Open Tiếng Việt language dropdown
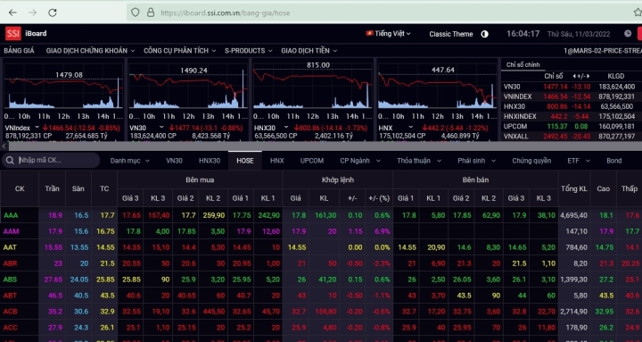The width and height of the screenshot is (642, 342). [388, 34]
